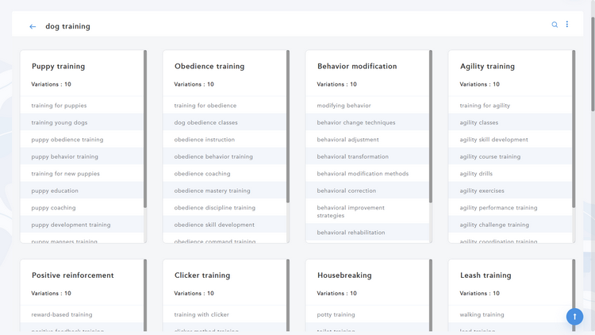Select 'agility classes' row
Image resolution: width=595 pixels, height=335 pixels.
pyautogui.click(x=510, y=122)
